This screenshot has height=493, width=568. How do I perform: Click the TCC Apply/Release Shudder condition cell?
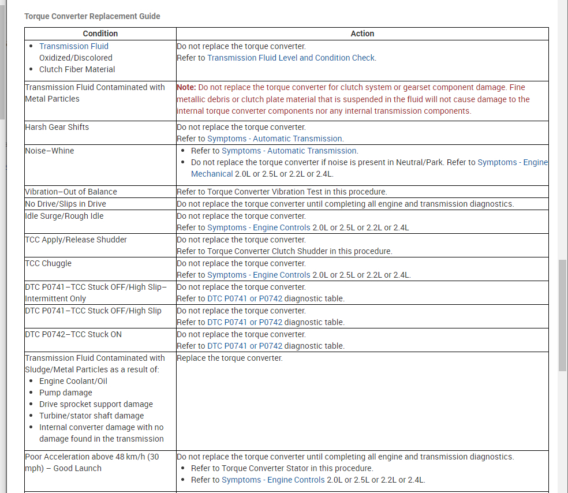click(100, 245)
